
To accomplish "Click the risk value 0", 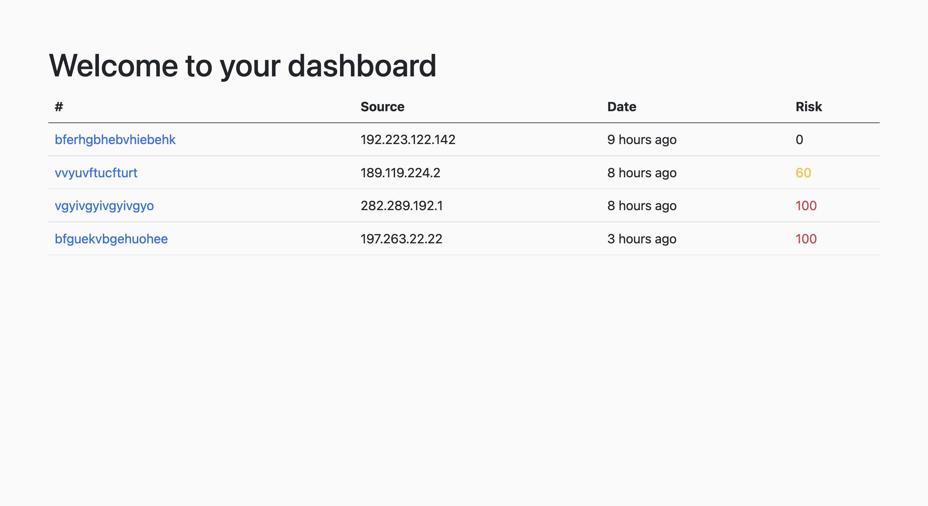I will 799,140.
